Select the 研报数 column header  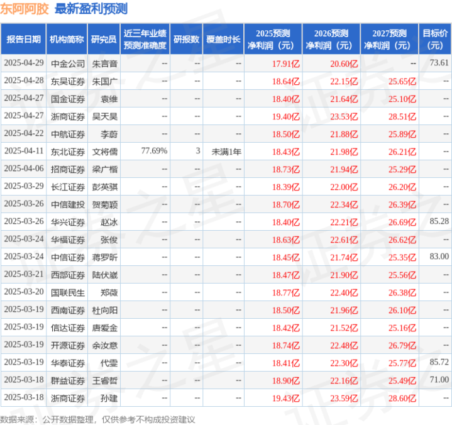pyautogui.click(x=186, y=39)
